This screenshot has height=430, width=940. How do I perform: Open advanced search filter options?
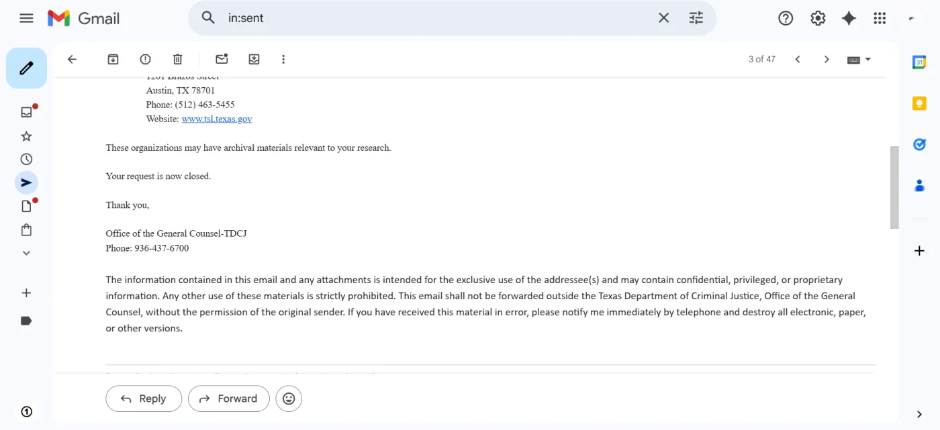pos(696,17)
